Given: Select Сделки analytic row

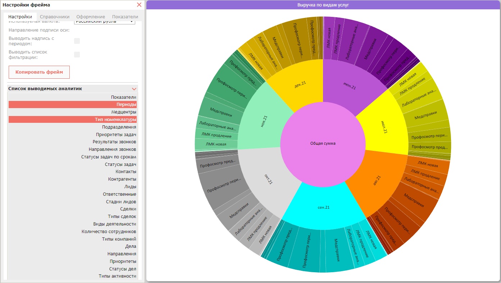Looking at the screenshot, I should click(73, 209).
